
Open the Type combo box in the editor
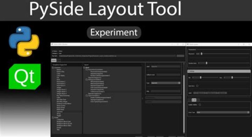(166, 83)
